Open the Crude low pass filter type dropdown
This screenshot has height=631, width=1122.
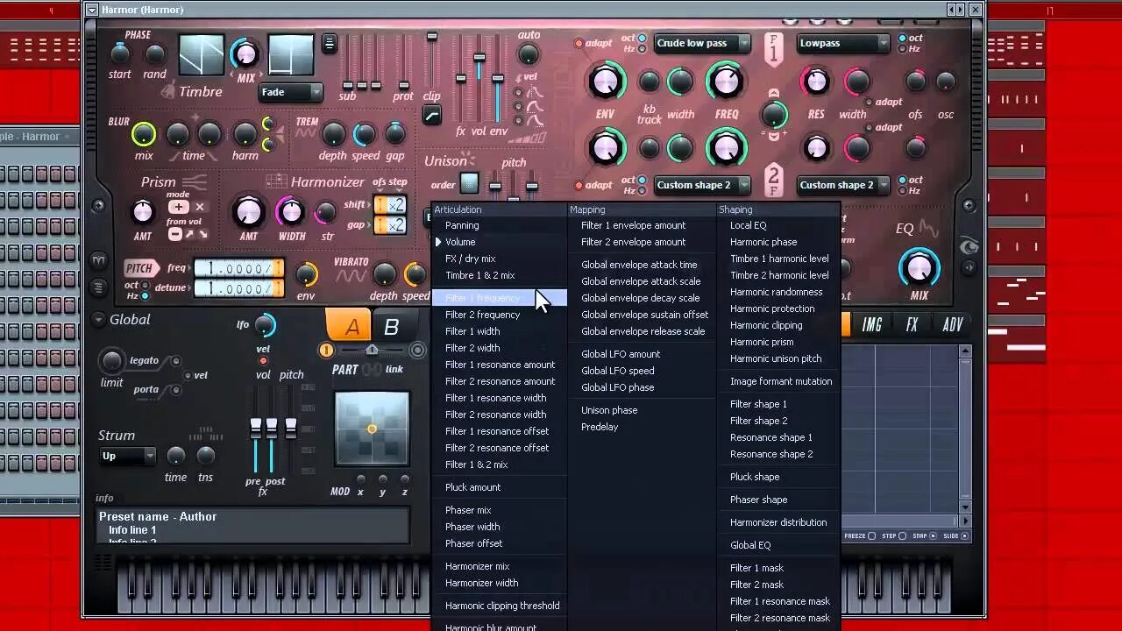(x=702, y=43)
